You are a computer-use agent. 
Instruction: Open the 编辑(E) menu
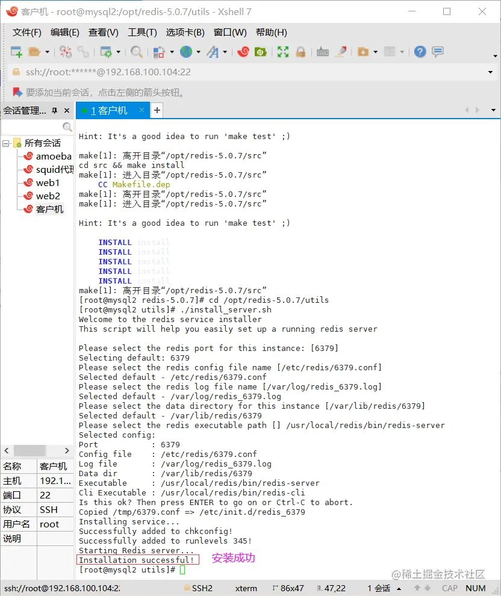pos(64,33)
